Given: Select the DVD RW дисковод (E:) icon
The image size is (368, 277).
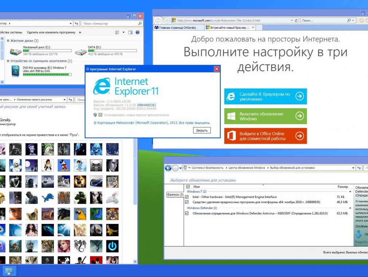Looking at the screenshot, I should (15, 71).
